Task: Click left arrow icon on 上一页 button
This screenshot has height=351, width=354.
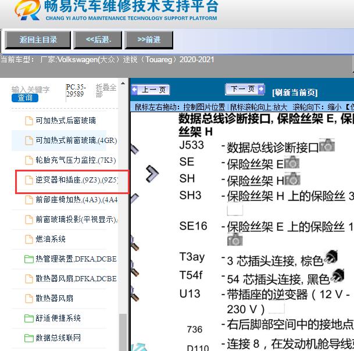Action: click(x=134, y=90)
